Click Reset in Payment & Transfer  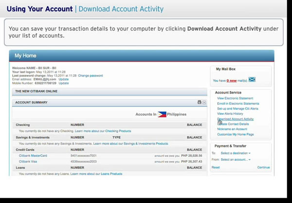216,167
